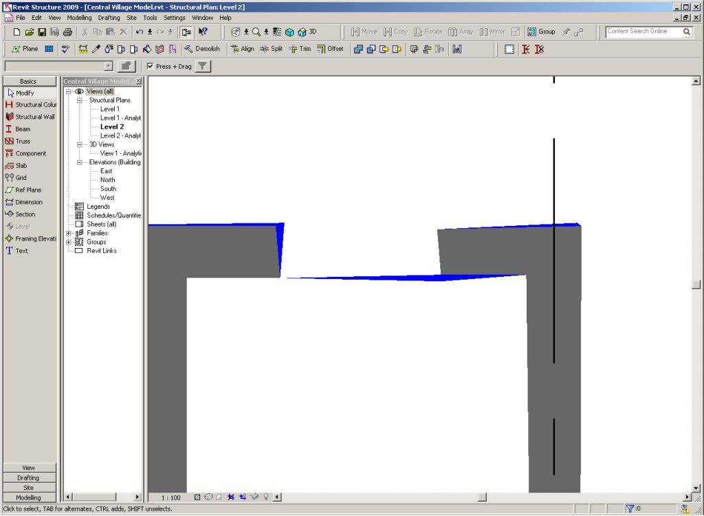Select the Structural Wall tool
The height and width of the screenshot is (516, 704).
pos(30,117)
